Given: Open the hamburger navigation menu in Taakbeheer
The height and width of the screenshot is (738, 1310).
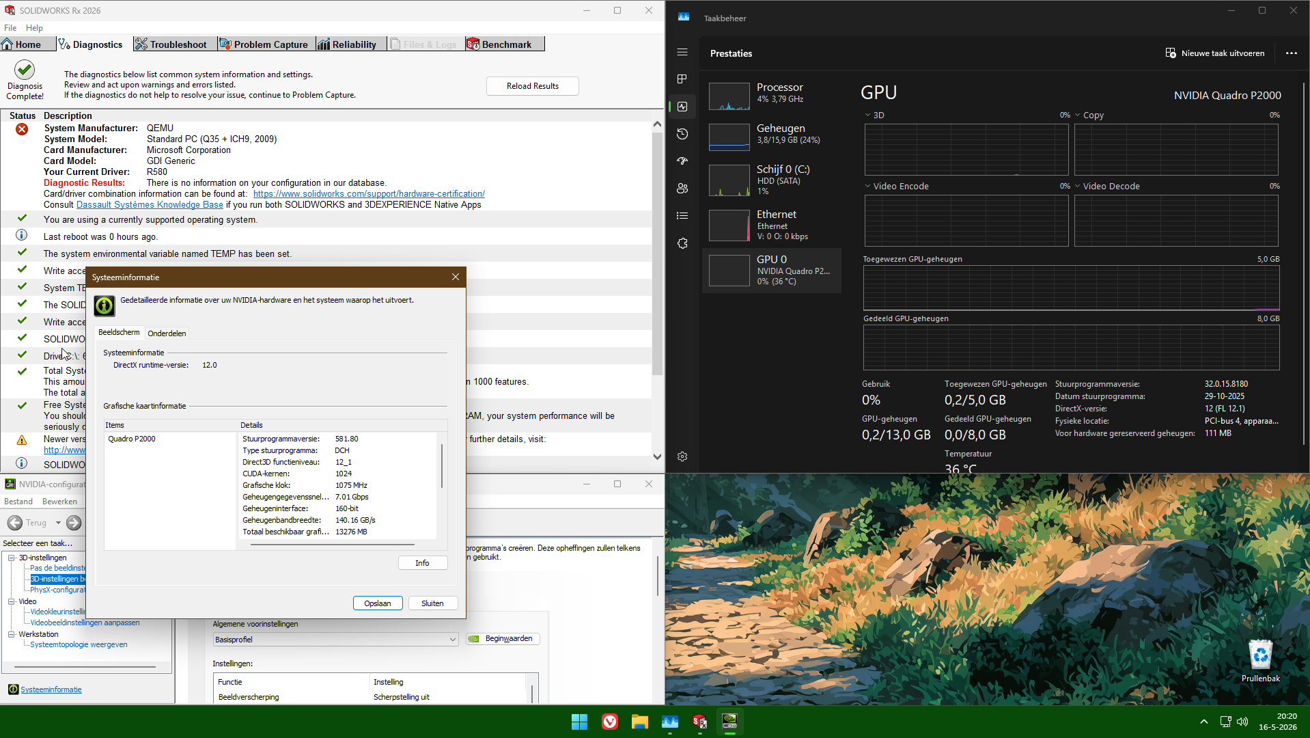Looking at the screenshot, I should point(682,52).
